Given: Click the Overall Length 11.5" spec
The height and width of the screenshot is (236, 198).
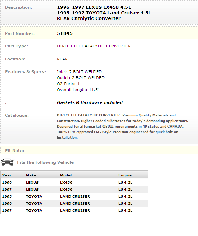Looking at the screenshot, I should click(78, 90).
